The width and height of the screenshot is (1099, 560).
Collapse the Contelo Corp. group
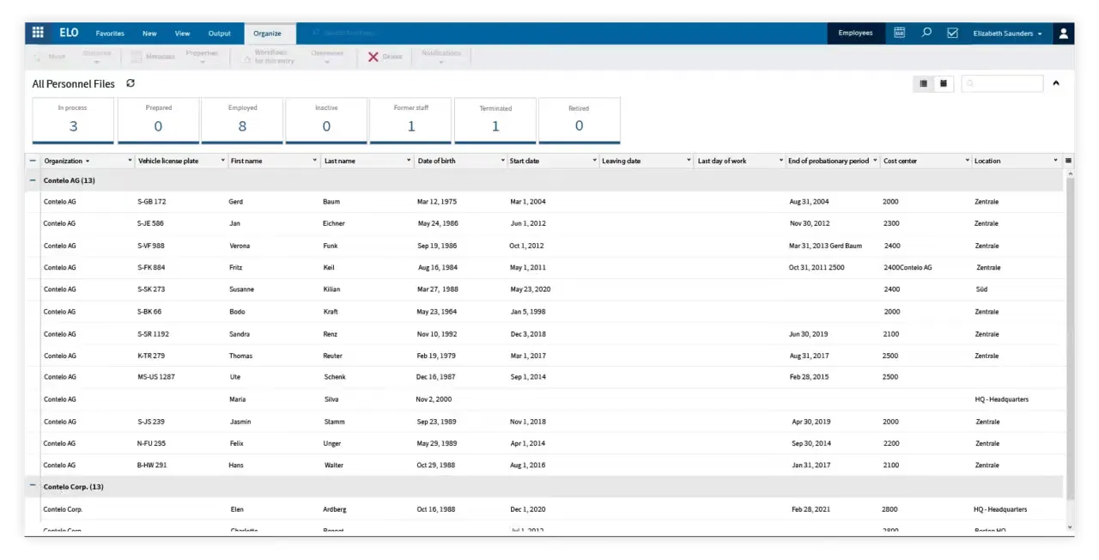32,486
